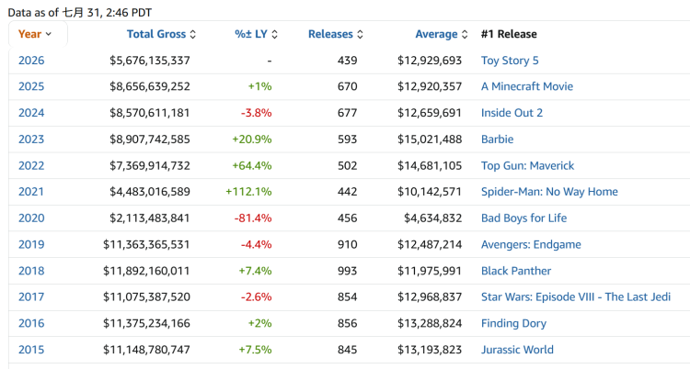The height and width of the screenshot is (369, 690).
Task: Sort table by Year column header
Action: click(x=30, y=34)
